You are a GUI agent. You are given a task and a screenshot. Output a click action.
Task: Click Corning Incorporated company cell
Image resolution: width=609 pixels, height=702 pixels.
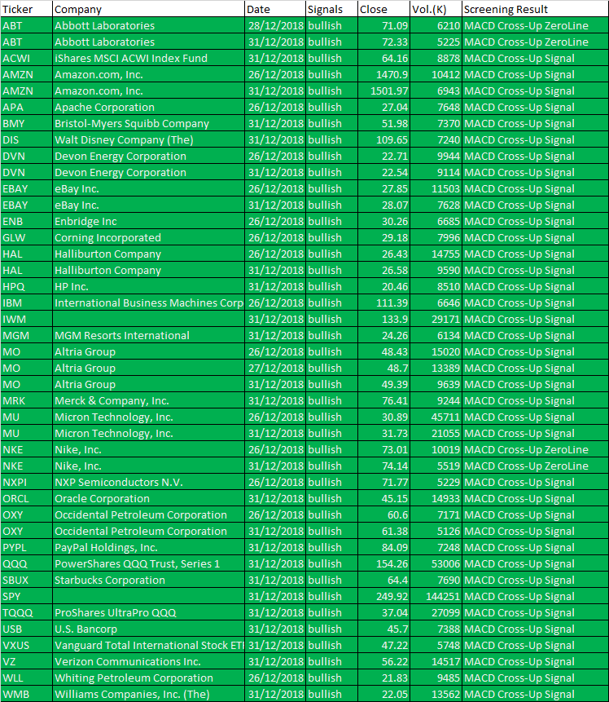148,238
